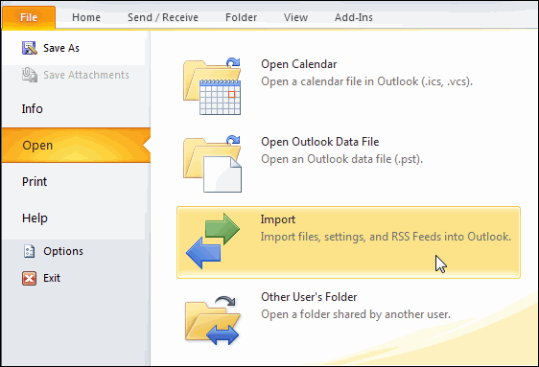Screen dimensions: 539x367
Task: Go to the View tab
Action: coord(295,17)
